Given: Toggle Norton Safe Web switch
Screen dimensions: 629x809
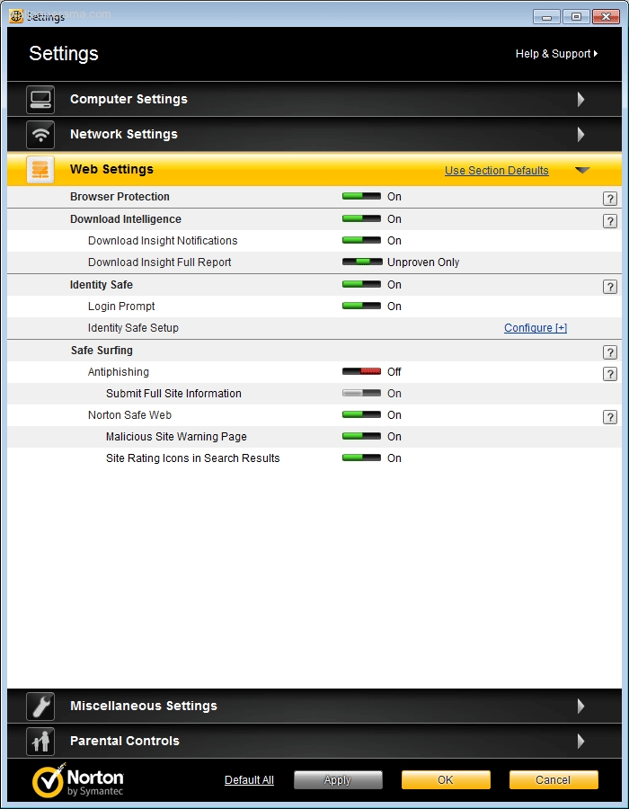Looking at the screenshot, I should pyautogui.click(x=361, y=414).
